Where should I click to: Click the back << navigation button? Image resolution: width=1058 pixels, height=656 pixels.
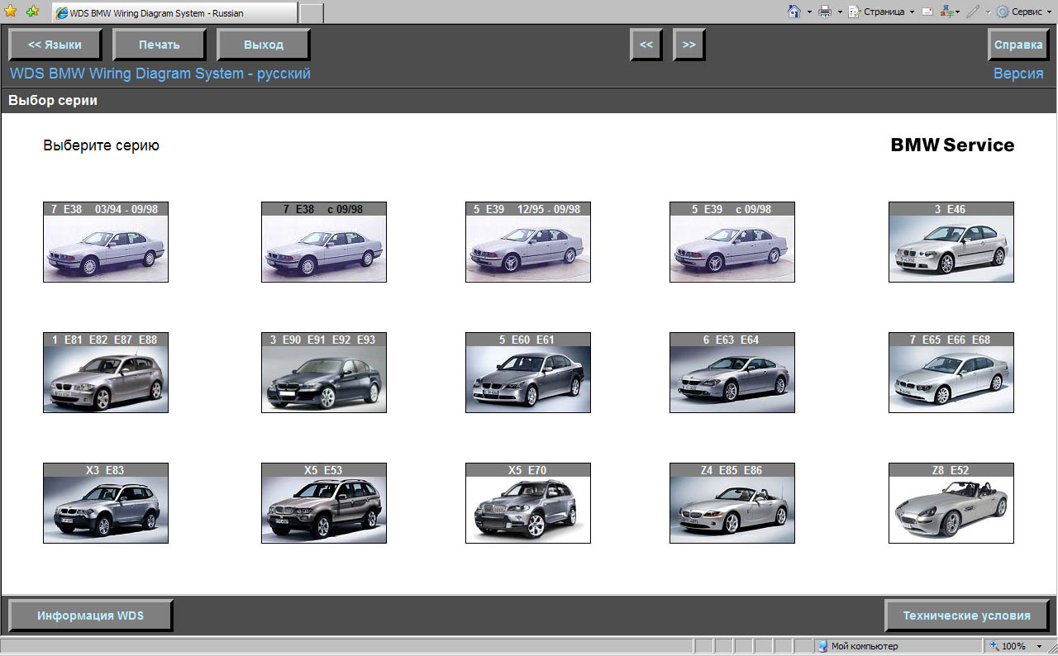(646, 45)
